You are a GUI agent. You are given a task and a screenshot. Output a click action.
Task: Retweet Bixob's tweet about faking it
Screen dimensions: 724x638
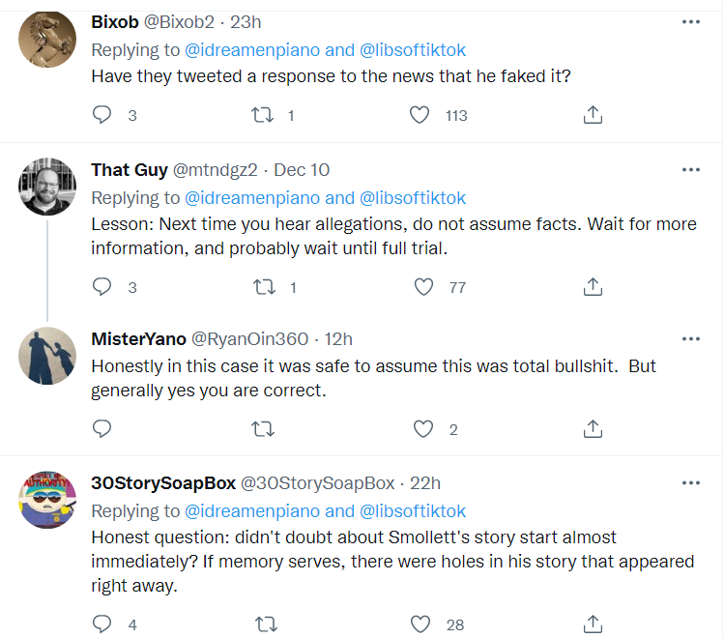click(262, 115)
